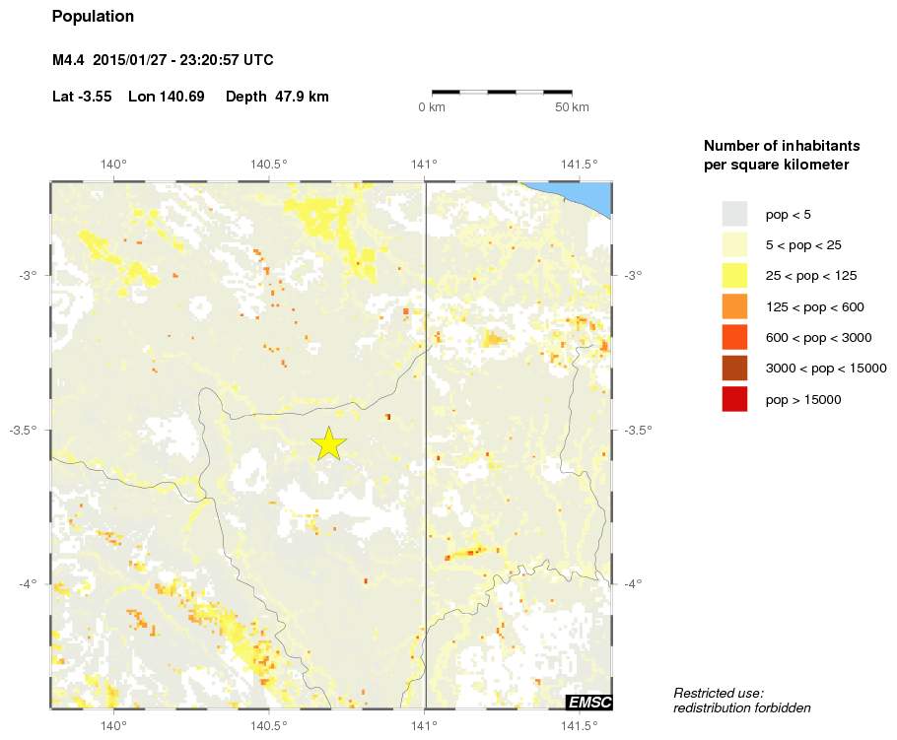897x740 pixels.
Task: Select the M4.4 event date and time line
Action: 163,61
